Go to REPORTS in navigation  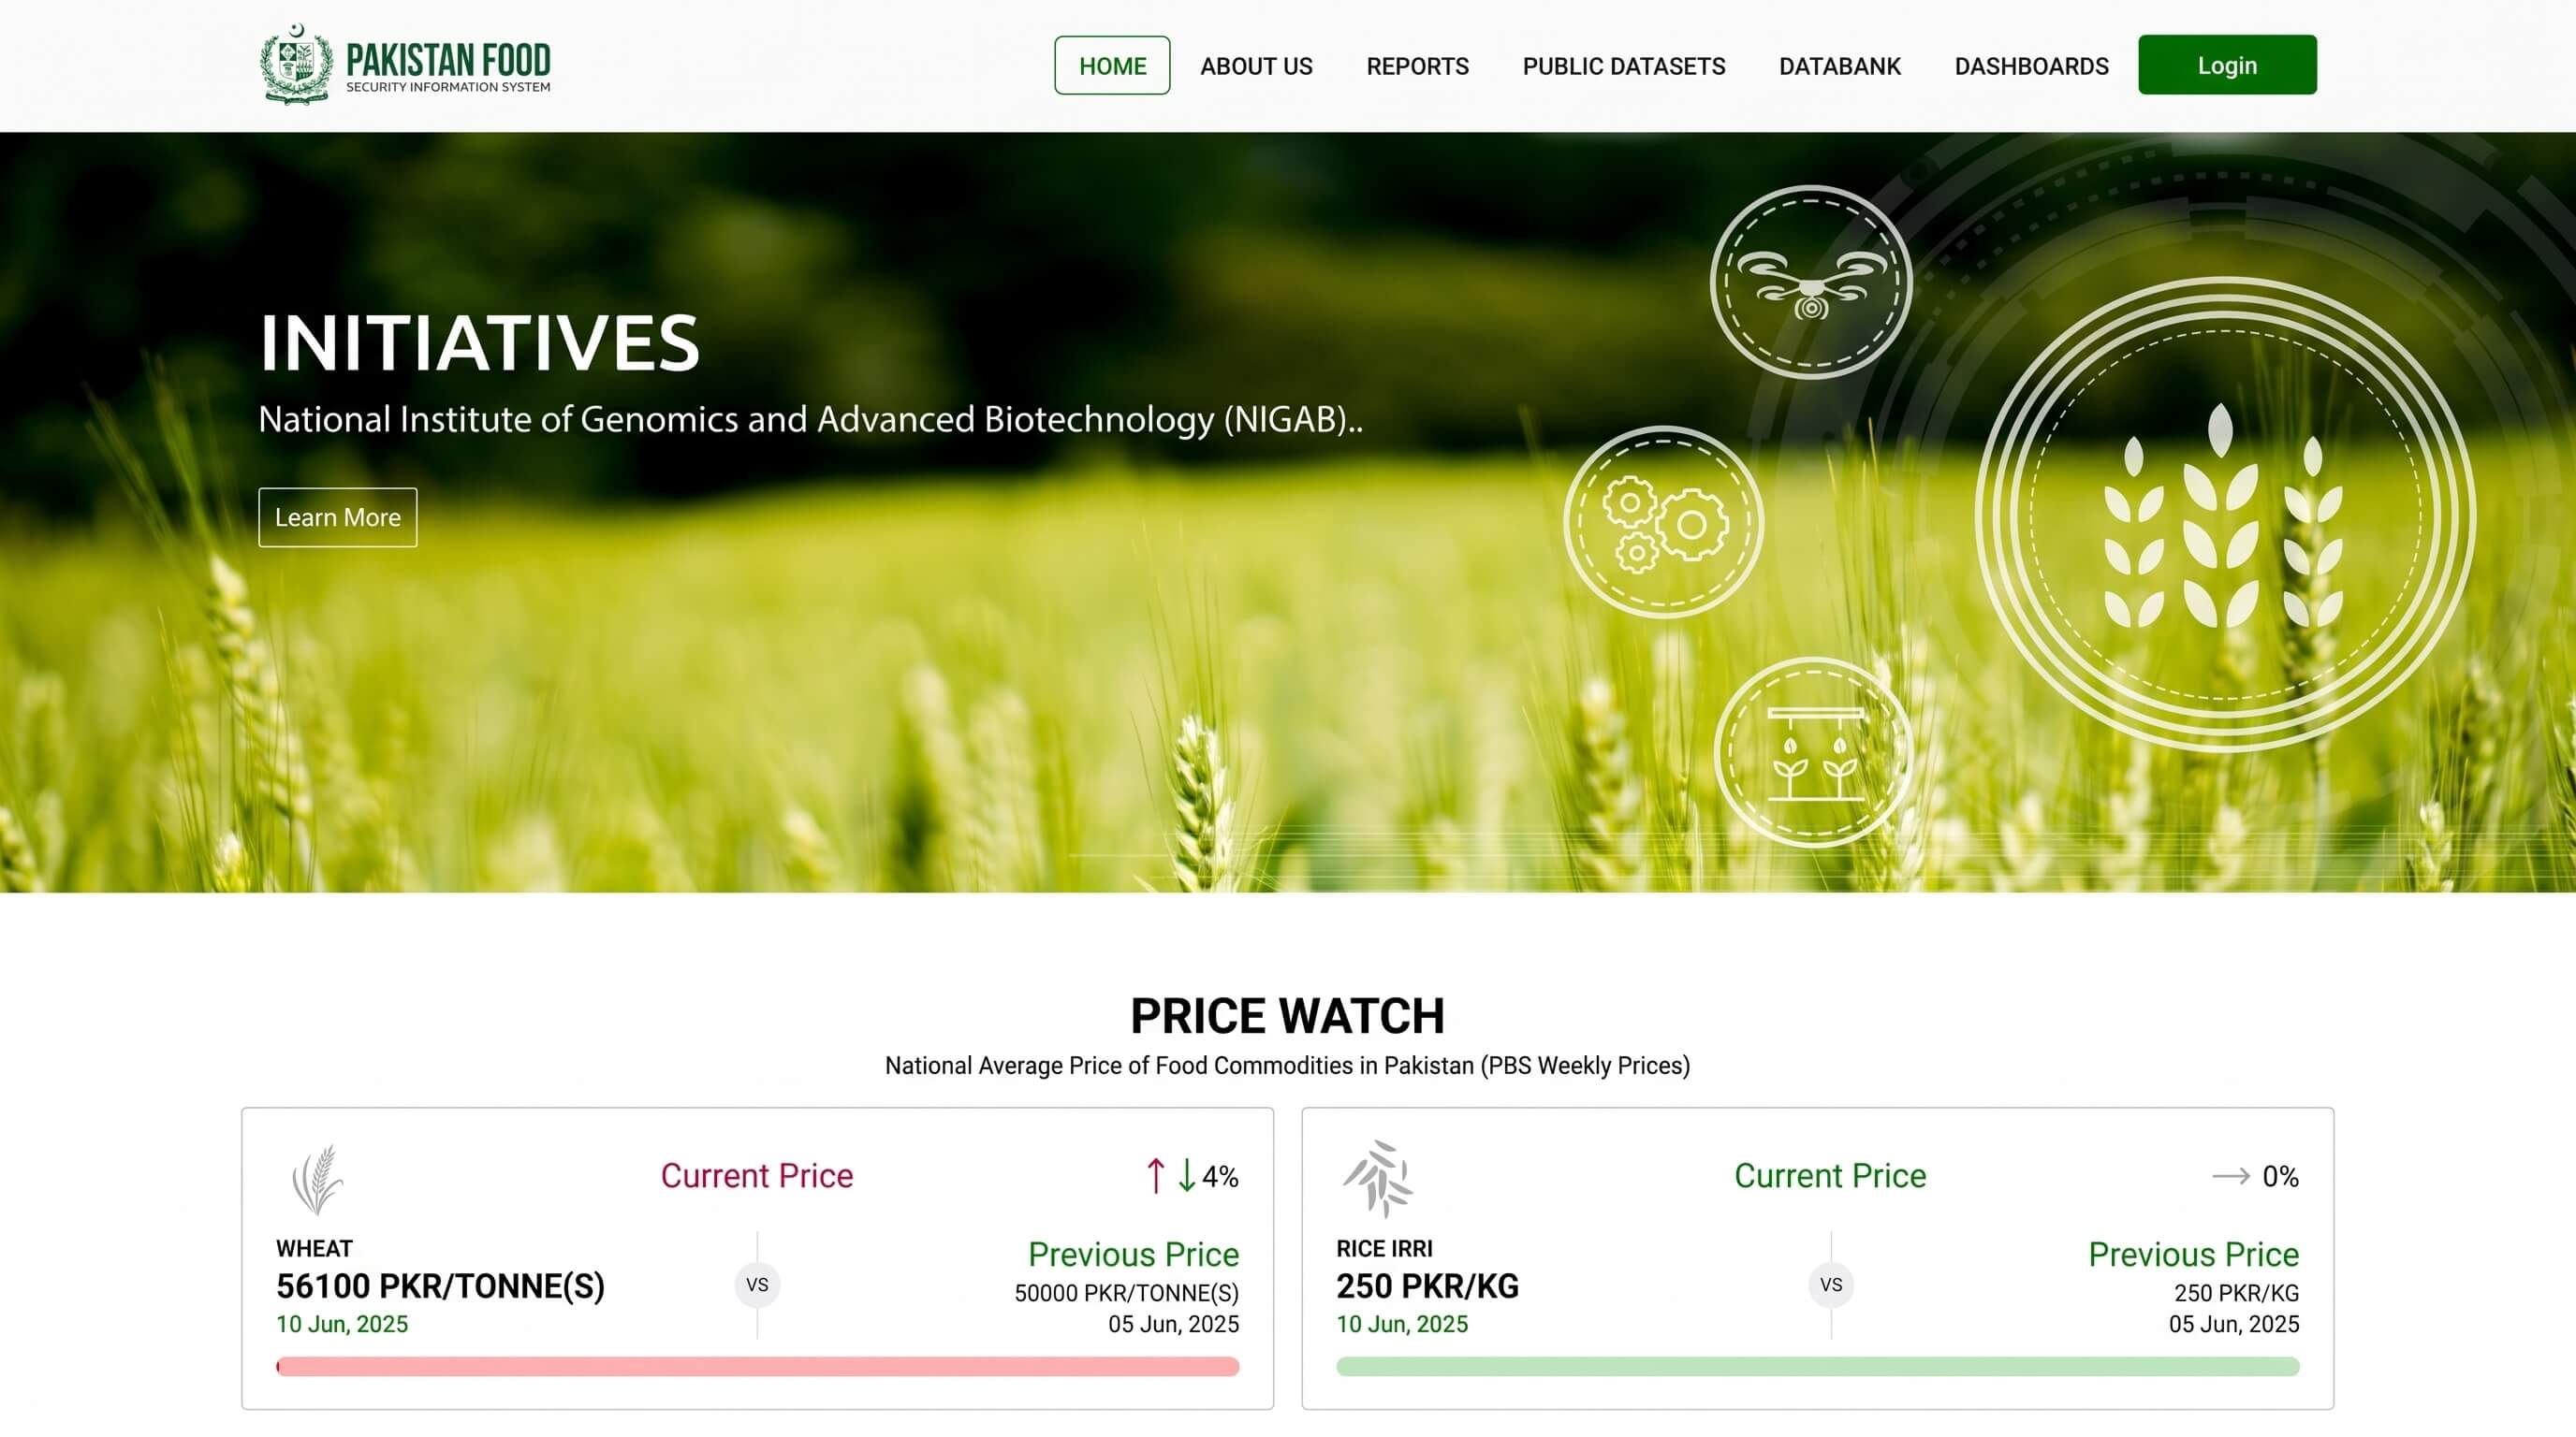click(x=1417, y=65)
